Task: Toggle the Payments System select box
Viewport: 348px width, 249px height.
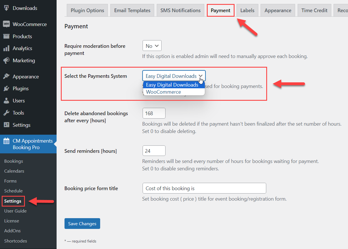Action: (174, 76)
